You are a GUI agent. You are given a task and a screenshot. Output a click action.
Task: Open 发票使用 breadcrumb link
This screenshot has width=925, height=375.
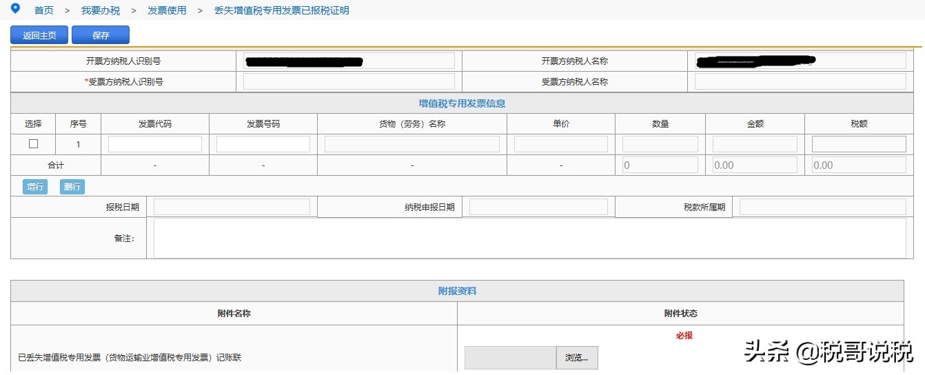pos(167,10)
